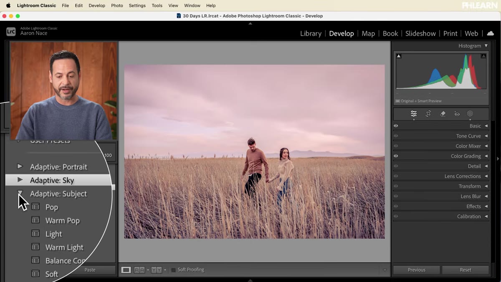The width and height of the screenshot is (501, 282).
Task: Click the preset amount value 100
Action: (x=108, y=156)
